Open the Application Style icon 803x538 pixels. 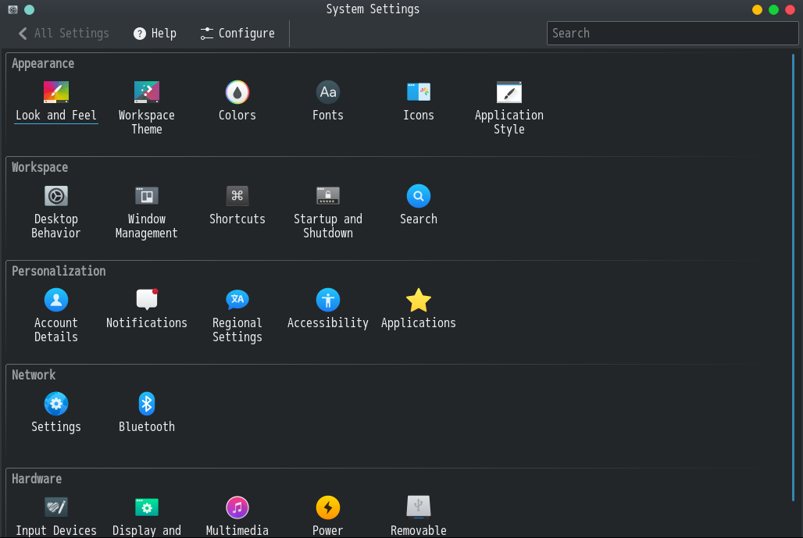tap(509, 92)
